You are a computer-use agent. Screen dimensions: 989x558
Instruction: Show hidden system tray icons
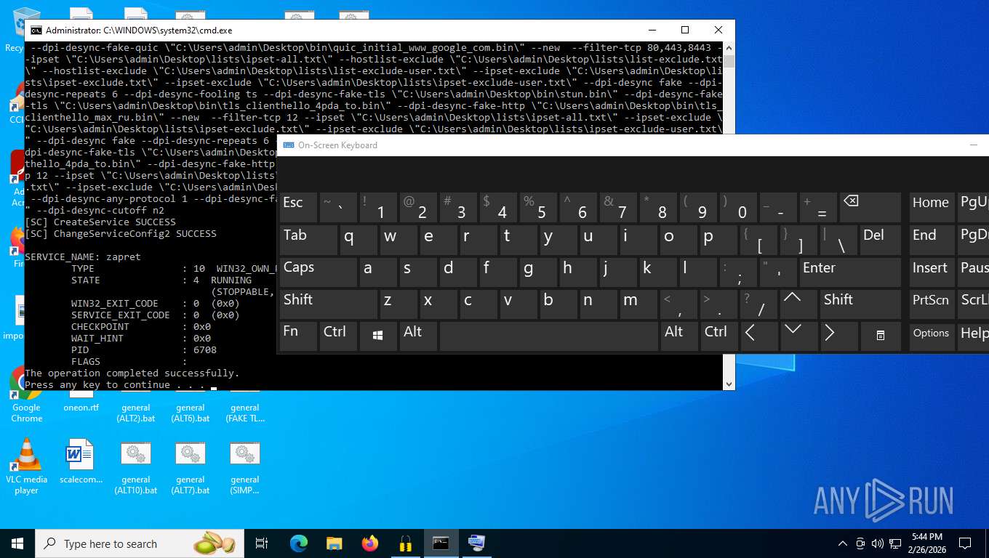pos(843,543)
